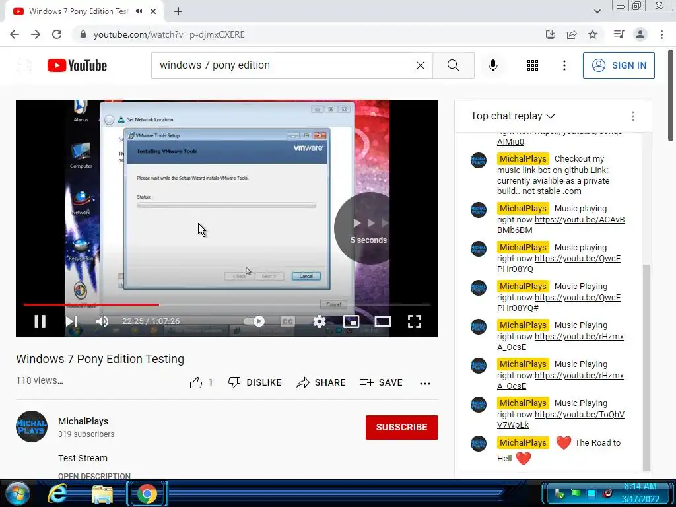Open YouTube settings three-dot menu

pyautogui.click(x=564, y=65)
